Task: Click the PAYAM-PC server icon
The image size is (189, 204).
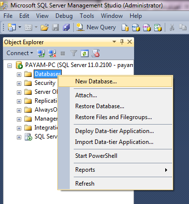Action: pyautogui.click(x=19, y=65)
